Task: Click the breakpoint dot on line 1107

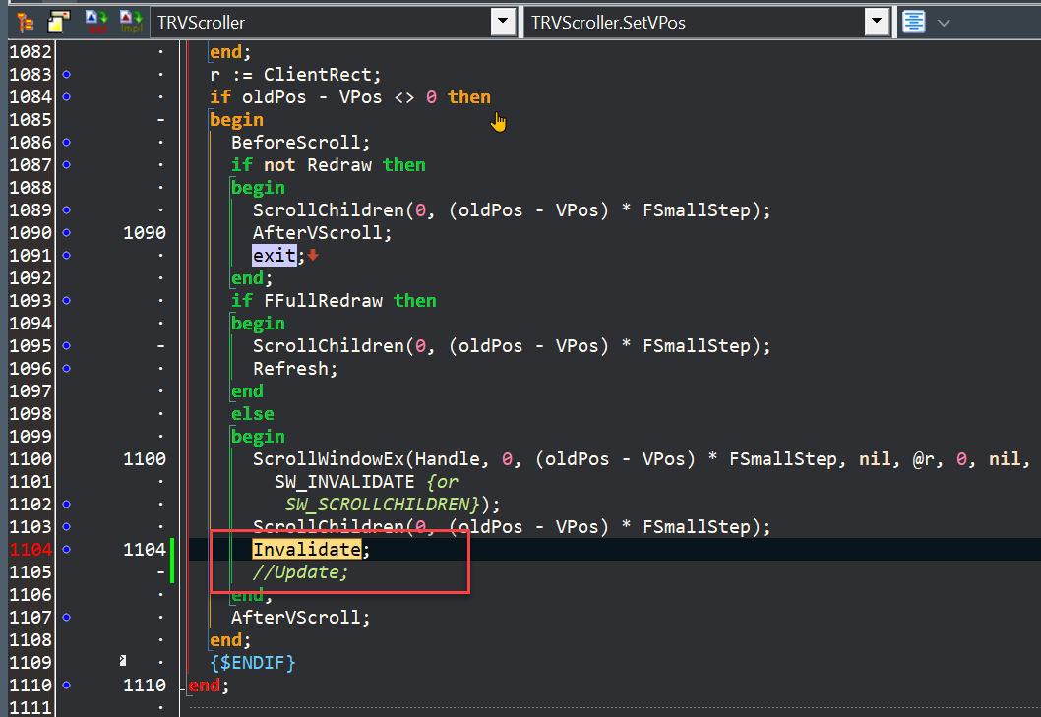Action: click(x=66, y=618)
